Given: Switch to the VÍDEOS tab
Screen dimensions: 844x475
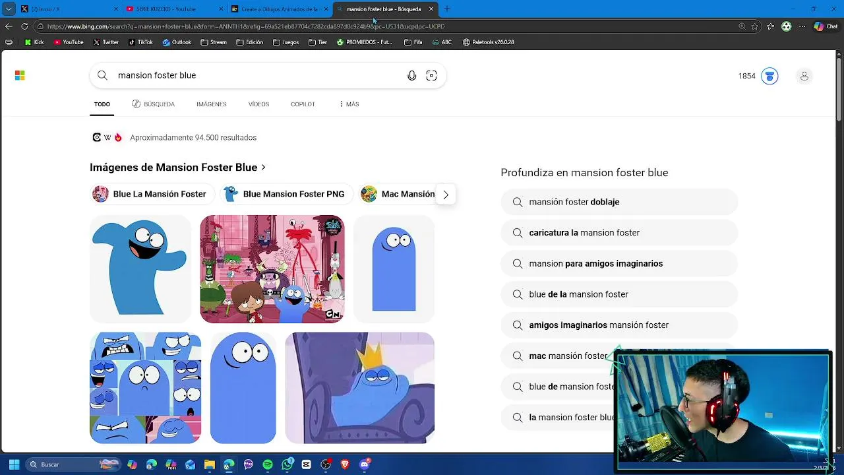Looking at the screenshot, I should (x=258, y=104).
